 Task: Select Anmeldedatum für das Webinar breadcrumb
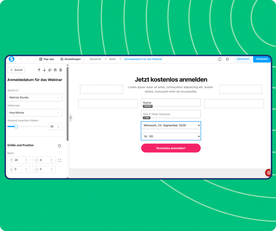pos(143,59)
